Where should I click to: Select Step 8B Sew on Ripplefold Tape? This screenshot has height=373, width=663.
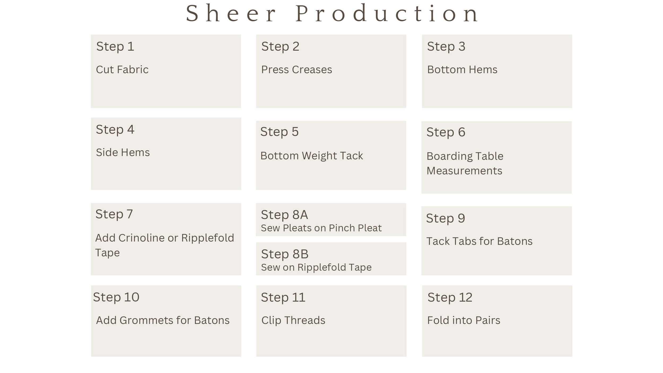click(331, 259)
